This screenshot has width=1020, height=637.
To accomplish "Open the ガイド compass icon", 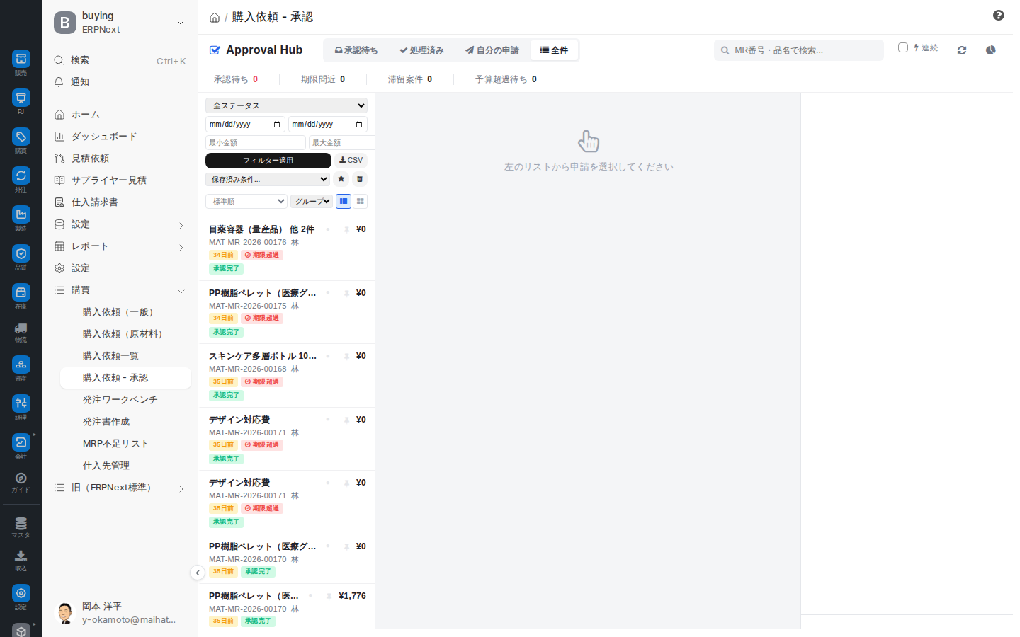I will click(21, 478).
